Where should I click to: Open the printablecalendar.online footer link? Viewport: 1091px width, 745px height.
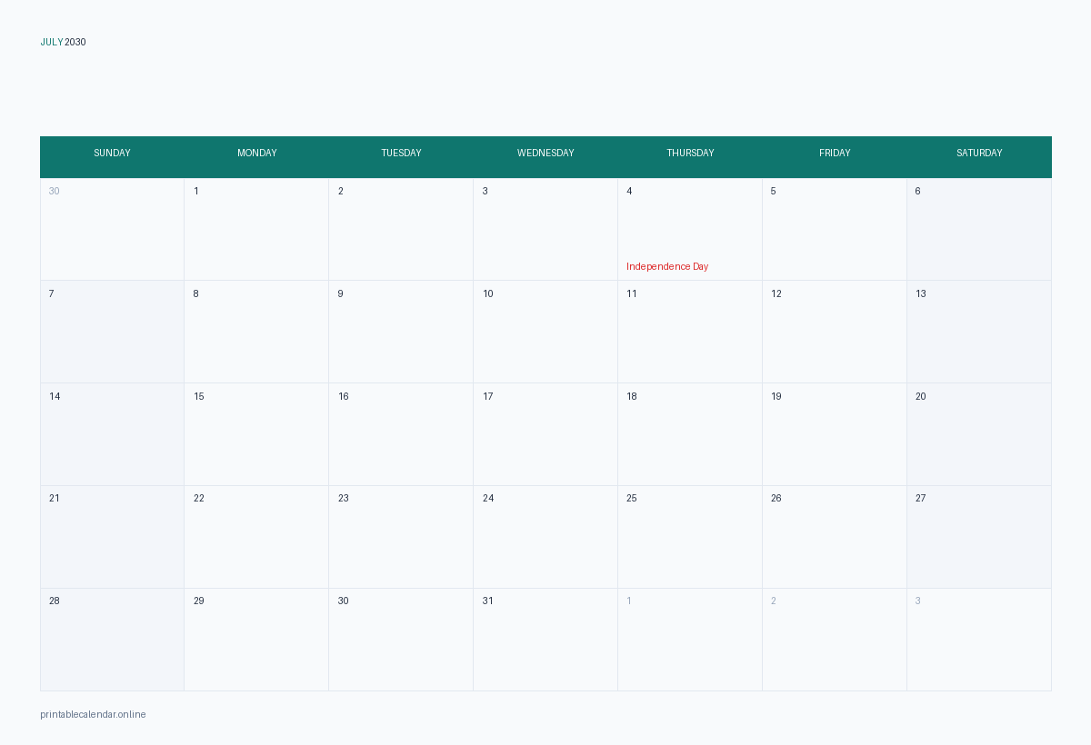tap(93, 714)
